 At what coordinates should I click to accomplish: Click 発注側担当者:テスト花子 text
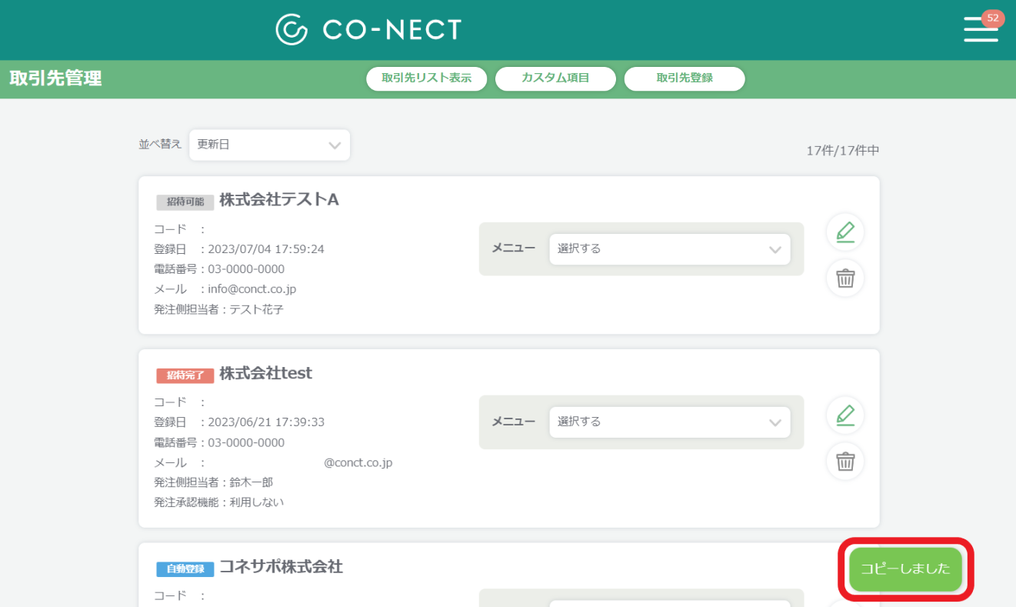[219, 309]
